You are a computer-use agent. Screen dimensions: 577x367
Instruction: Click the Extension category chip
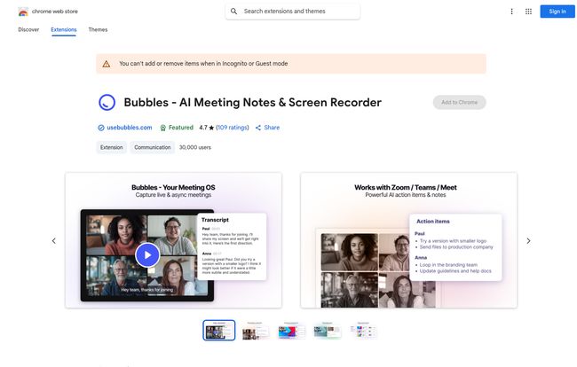click(112, 147)
